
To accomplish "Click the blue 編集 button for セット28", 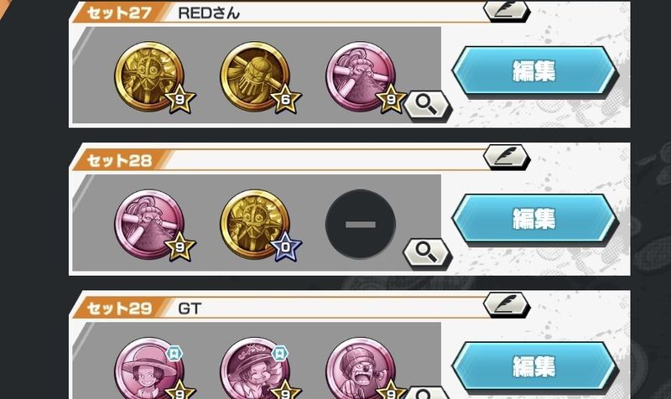I will pyautogui.click(x=533, y=219).
